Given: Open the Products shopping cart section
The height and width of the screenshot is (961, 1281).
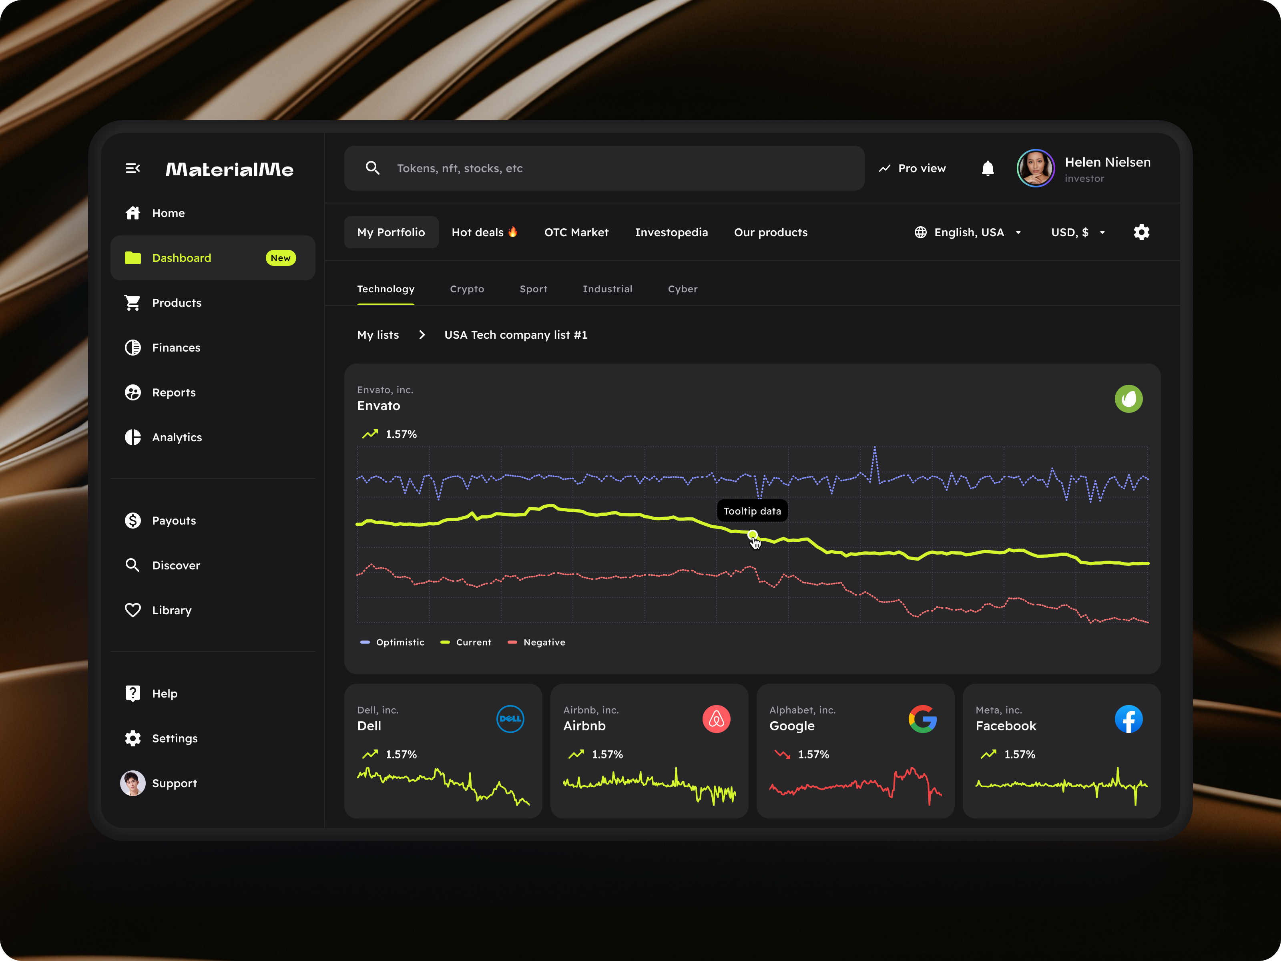Looking at the screenshot, I should point(133,302).
